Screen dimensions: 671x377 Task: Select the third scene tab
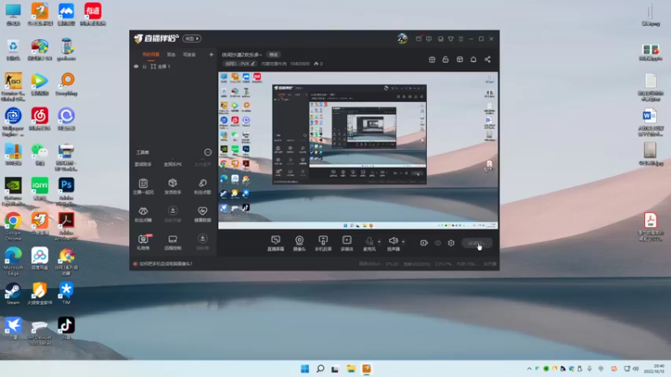pos(190,54)
